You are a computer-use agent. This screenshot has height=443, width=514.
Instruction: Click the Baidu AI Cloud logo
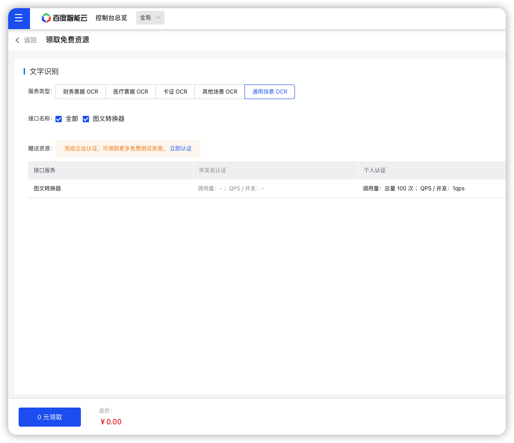pyautogui.click(x=64, y=18)
